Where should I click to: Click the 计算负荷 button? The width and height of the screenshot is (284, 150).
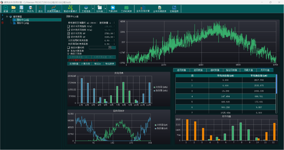(x=85, y=64)
